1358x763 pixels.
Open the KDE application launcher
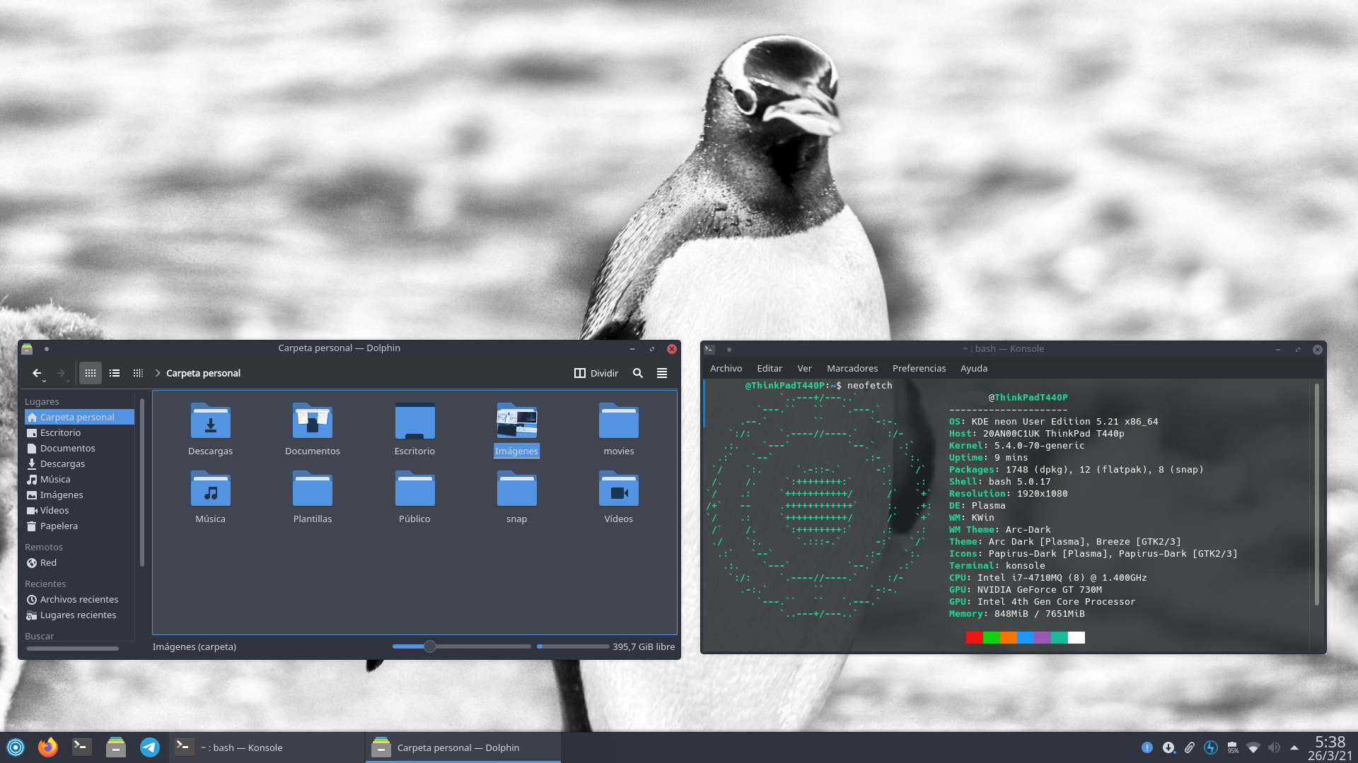click(16, 747)
